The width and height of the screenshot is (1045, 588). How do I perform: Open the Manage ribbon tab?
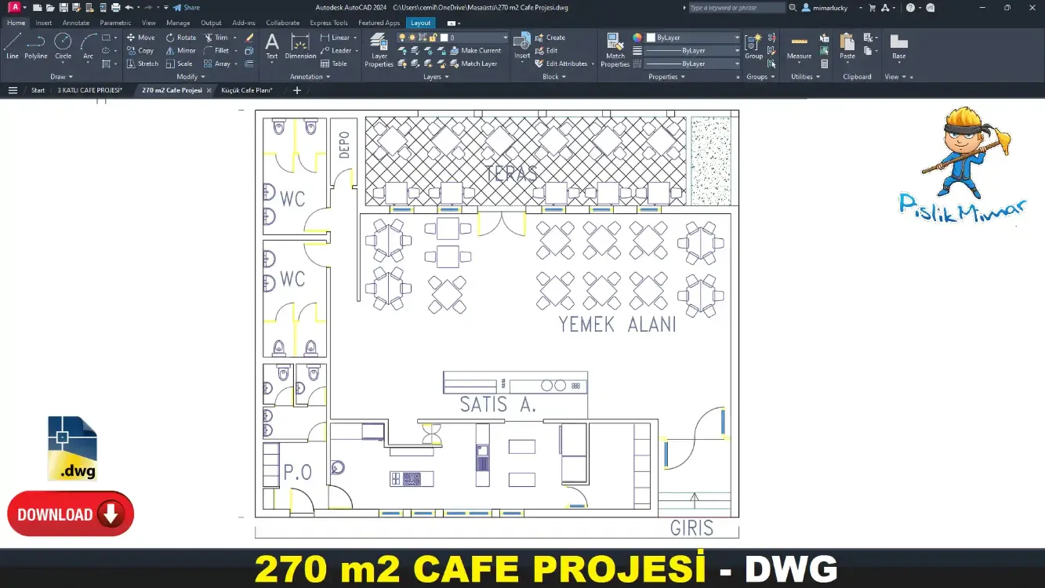[x=178, y=23]
